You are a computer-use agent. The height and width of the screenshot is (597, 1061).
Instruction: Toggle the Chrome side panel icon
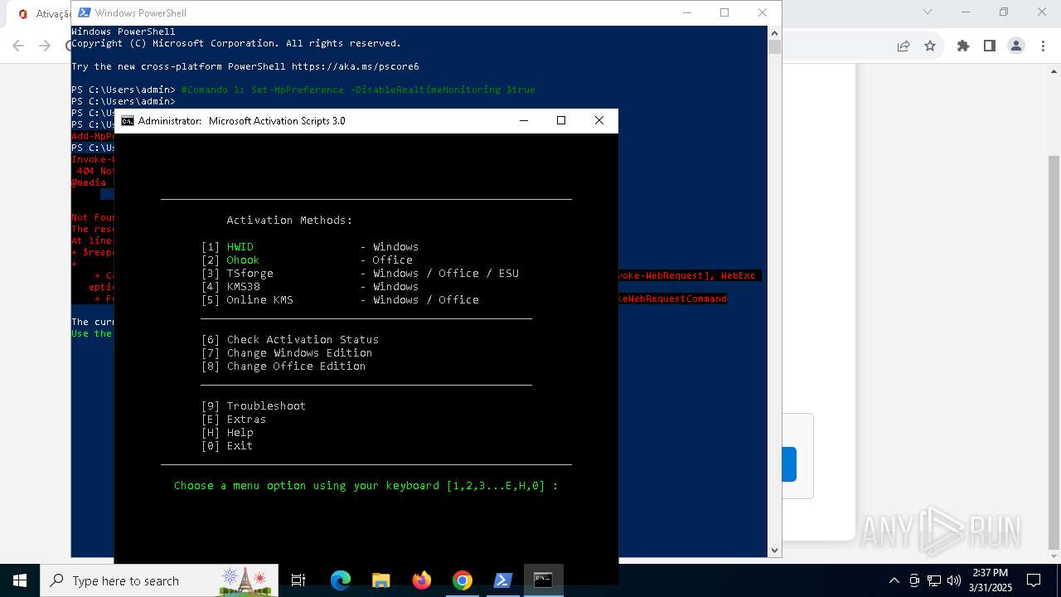(x=990, y=46)
